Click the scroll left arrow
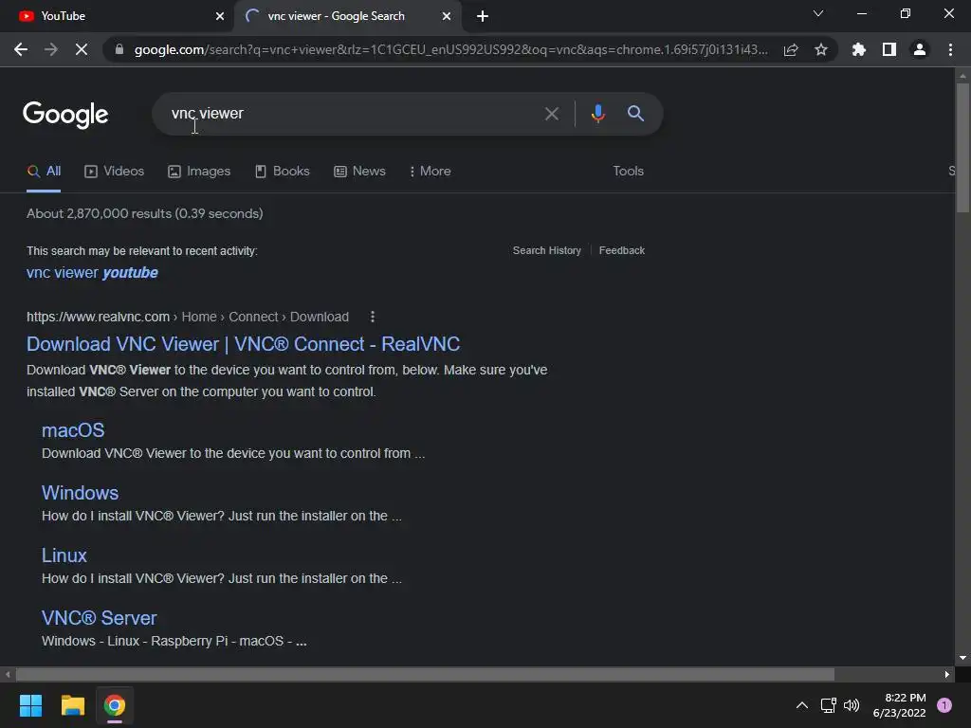 pyautogui.click(x=8, y=674)
